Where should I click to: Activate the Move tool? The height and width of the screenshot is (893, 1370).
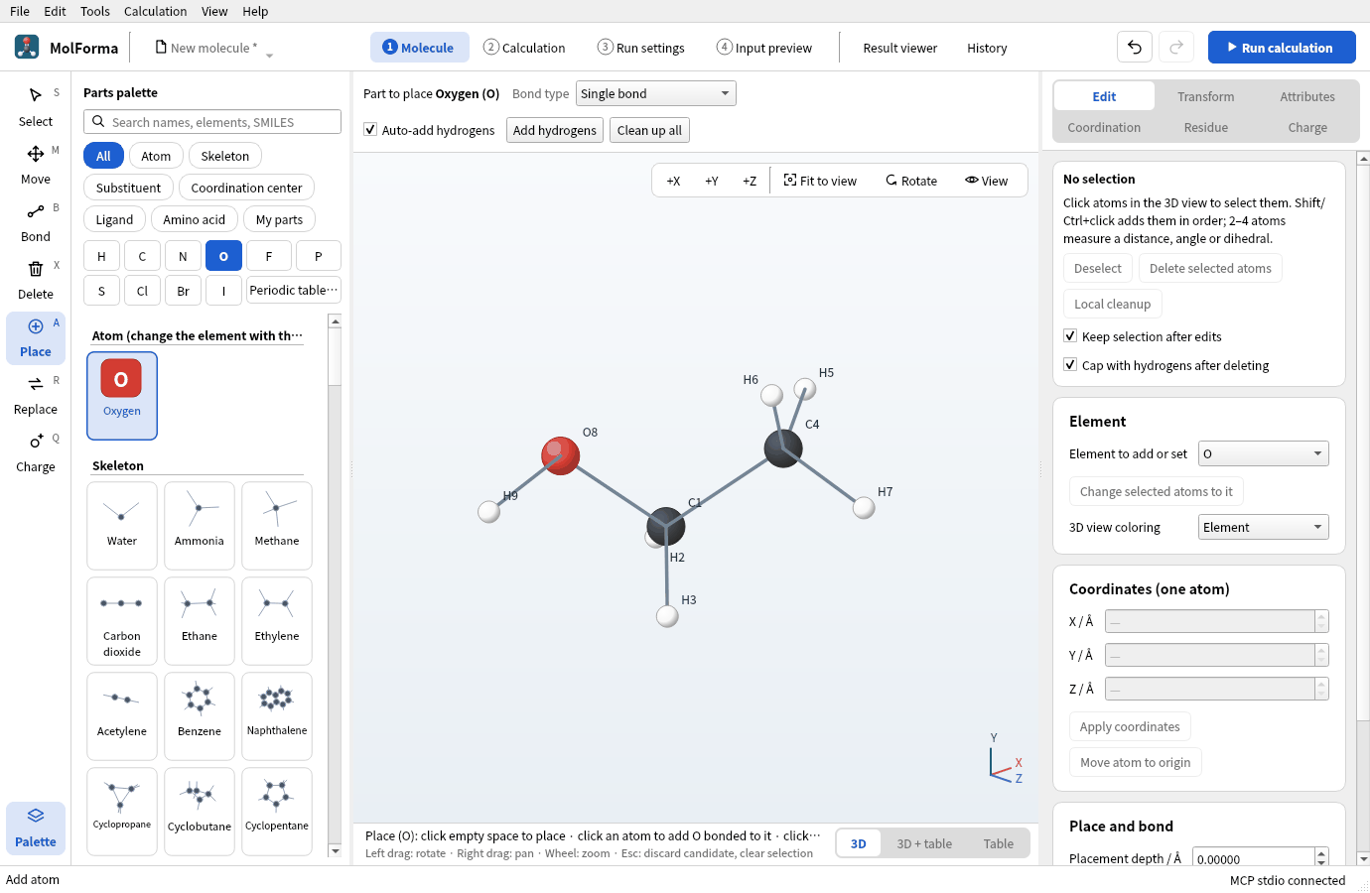point(36,165)
